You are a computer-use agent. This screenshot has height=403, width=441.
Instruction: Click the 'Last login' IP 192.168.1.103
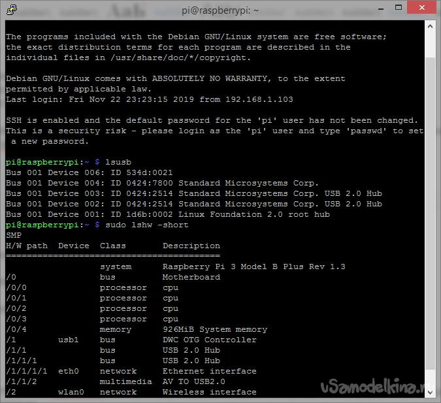click(259, 99)
